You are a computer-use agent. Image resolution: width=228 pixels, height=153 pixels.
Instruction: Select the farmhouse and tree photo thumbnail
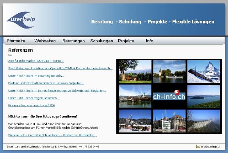[x=135, y=72]
